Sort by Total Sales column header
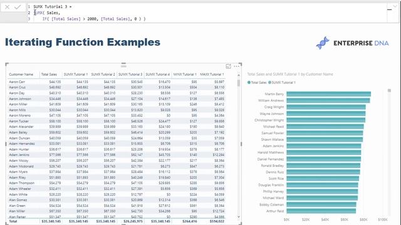Image resolution: width=401 pixels, height=225 pixels. click(x=49, y=74)
